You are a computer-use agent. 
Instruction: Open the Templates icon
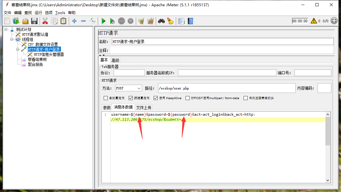point(16,21)
